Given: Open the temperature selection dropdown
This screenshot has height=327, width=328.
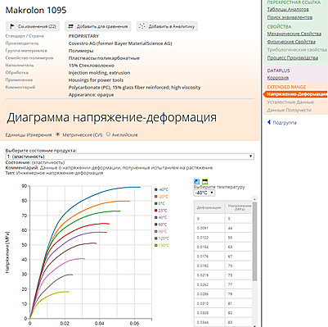Looking at the screenshot, I should pos(204,193).
